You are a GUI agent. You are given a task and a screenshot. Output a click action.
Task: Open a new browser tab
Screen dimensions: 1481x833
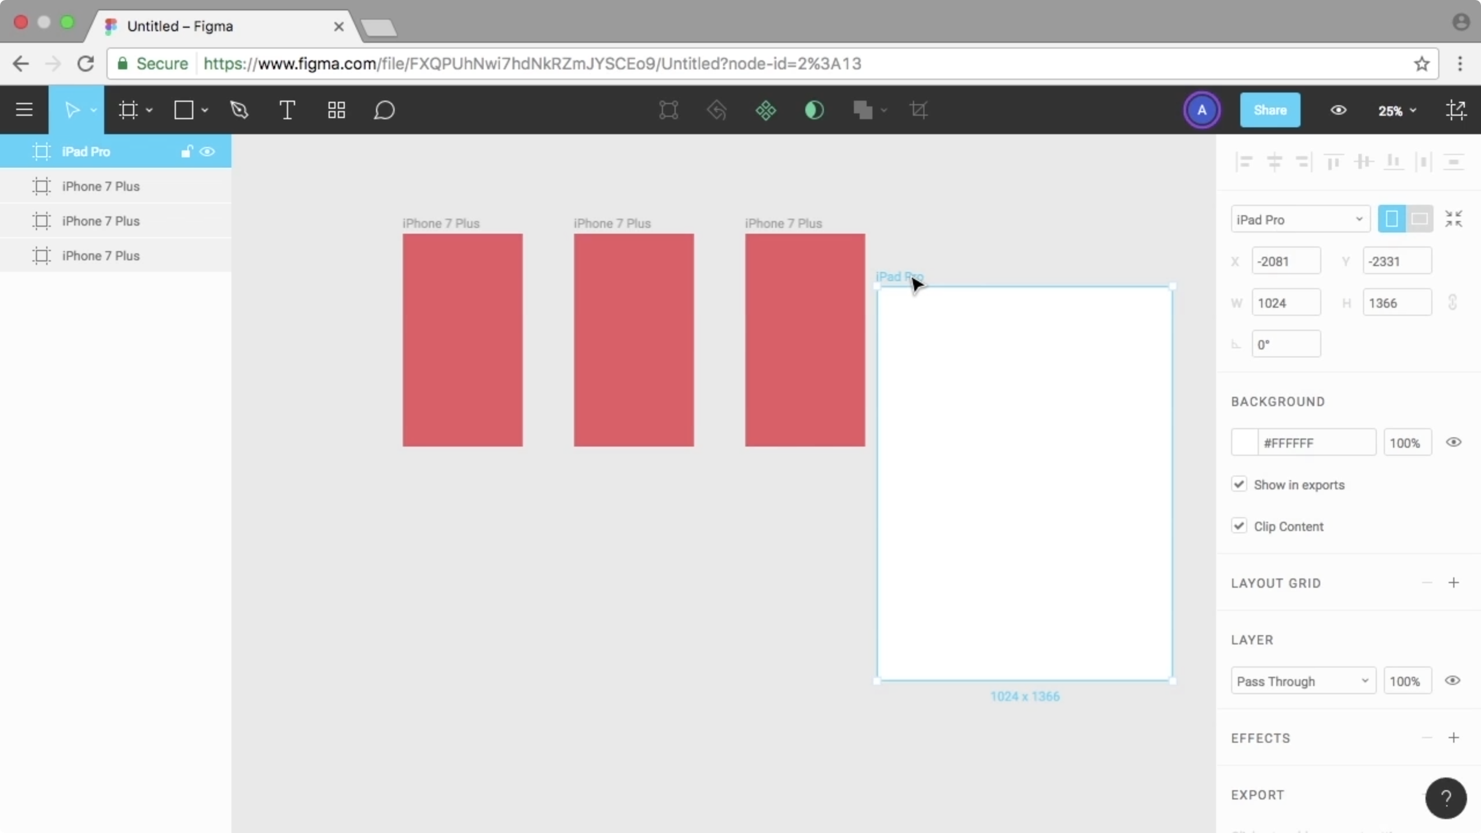point(378,27)
